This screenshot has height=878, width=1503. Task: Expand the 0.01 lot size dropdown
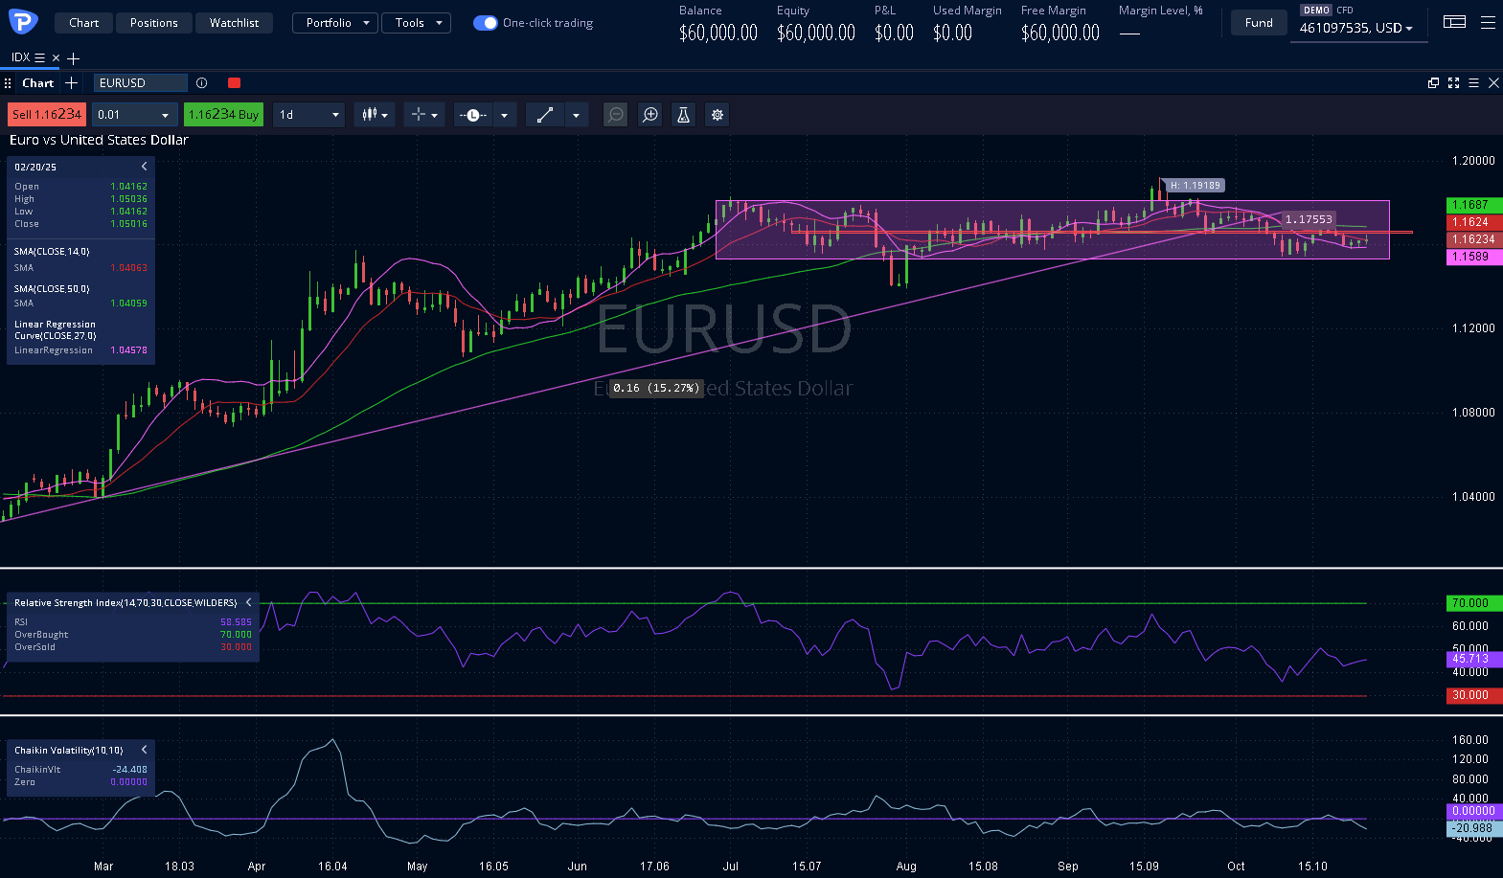135,115
